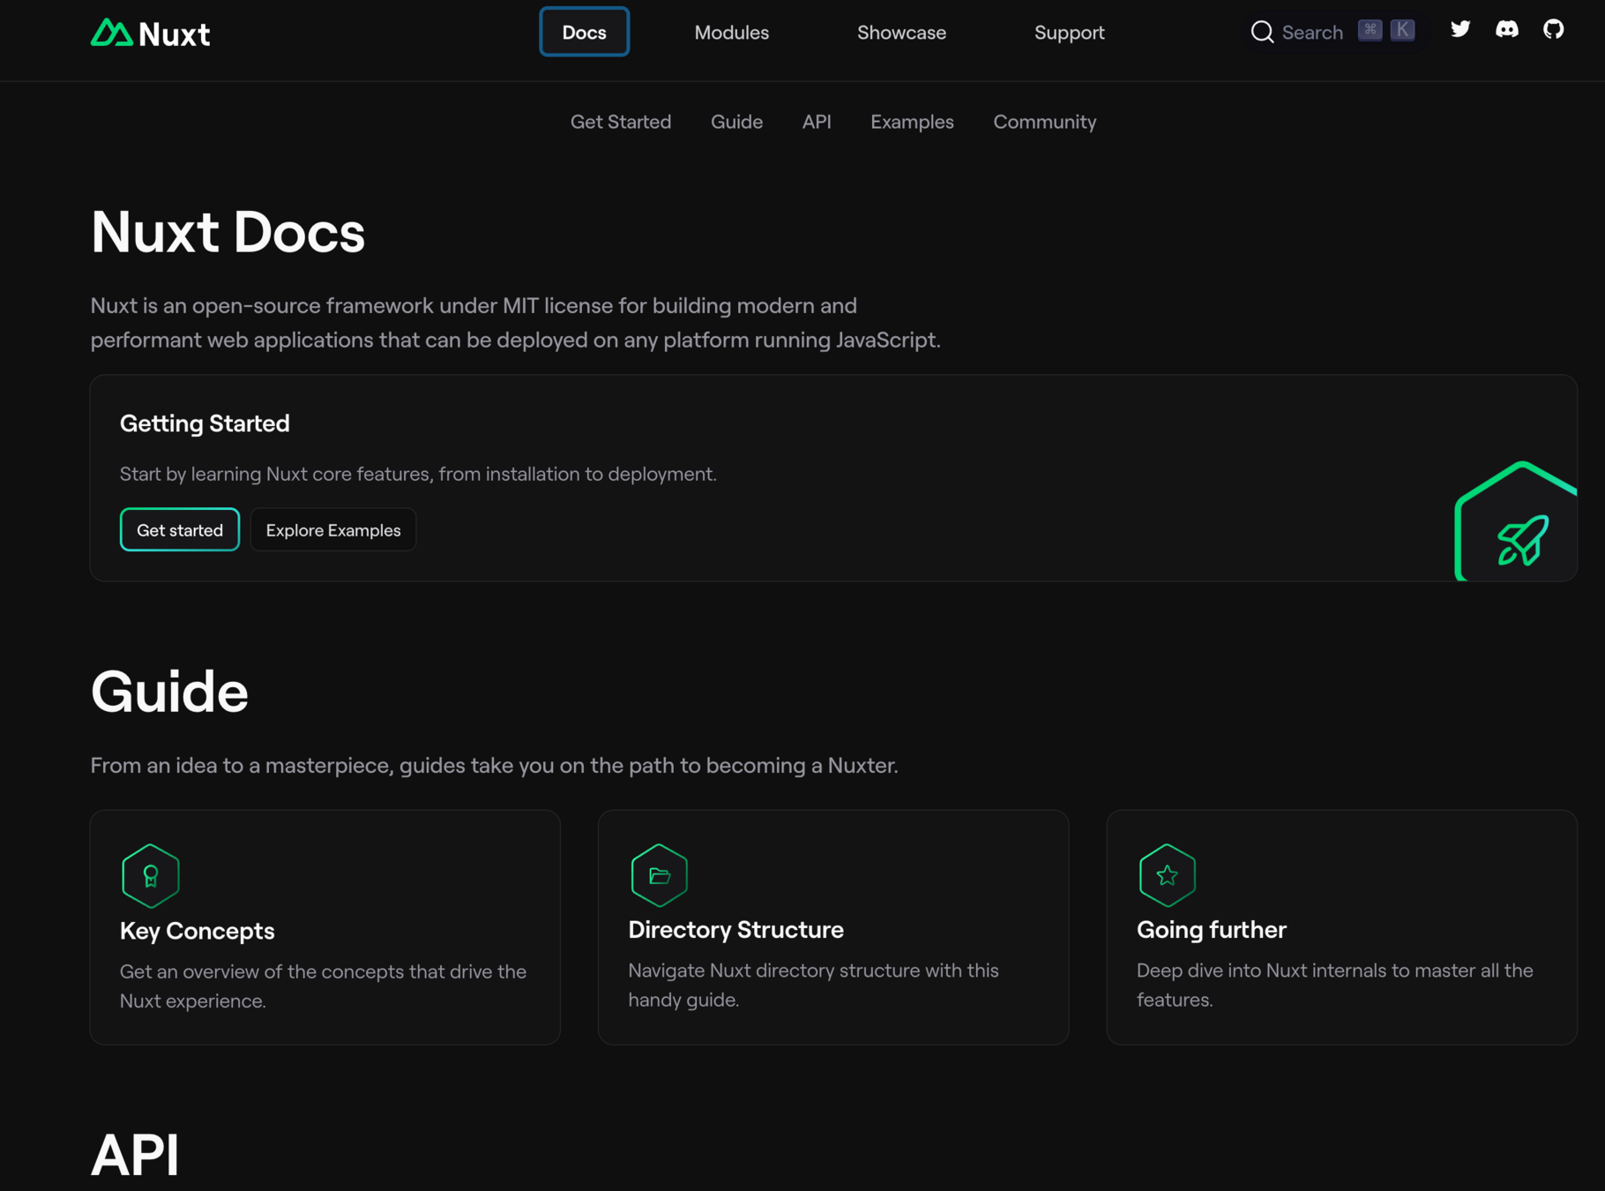This screenshot has height=1191, width=1605.
Task: Click the search magnifier icon
Action: point(1262,32)
